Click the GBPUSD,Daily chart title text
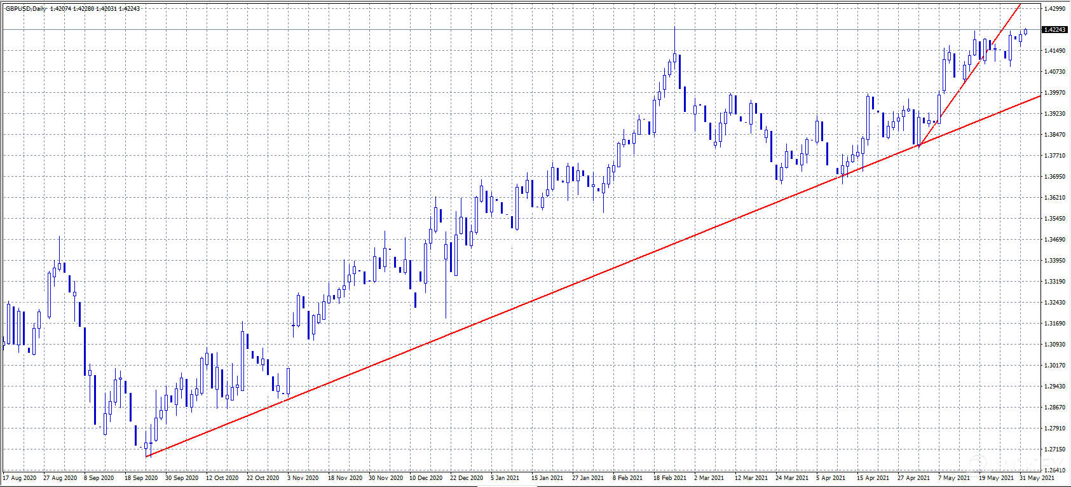This screenshot has height=487, width=1071. [26, 9]
